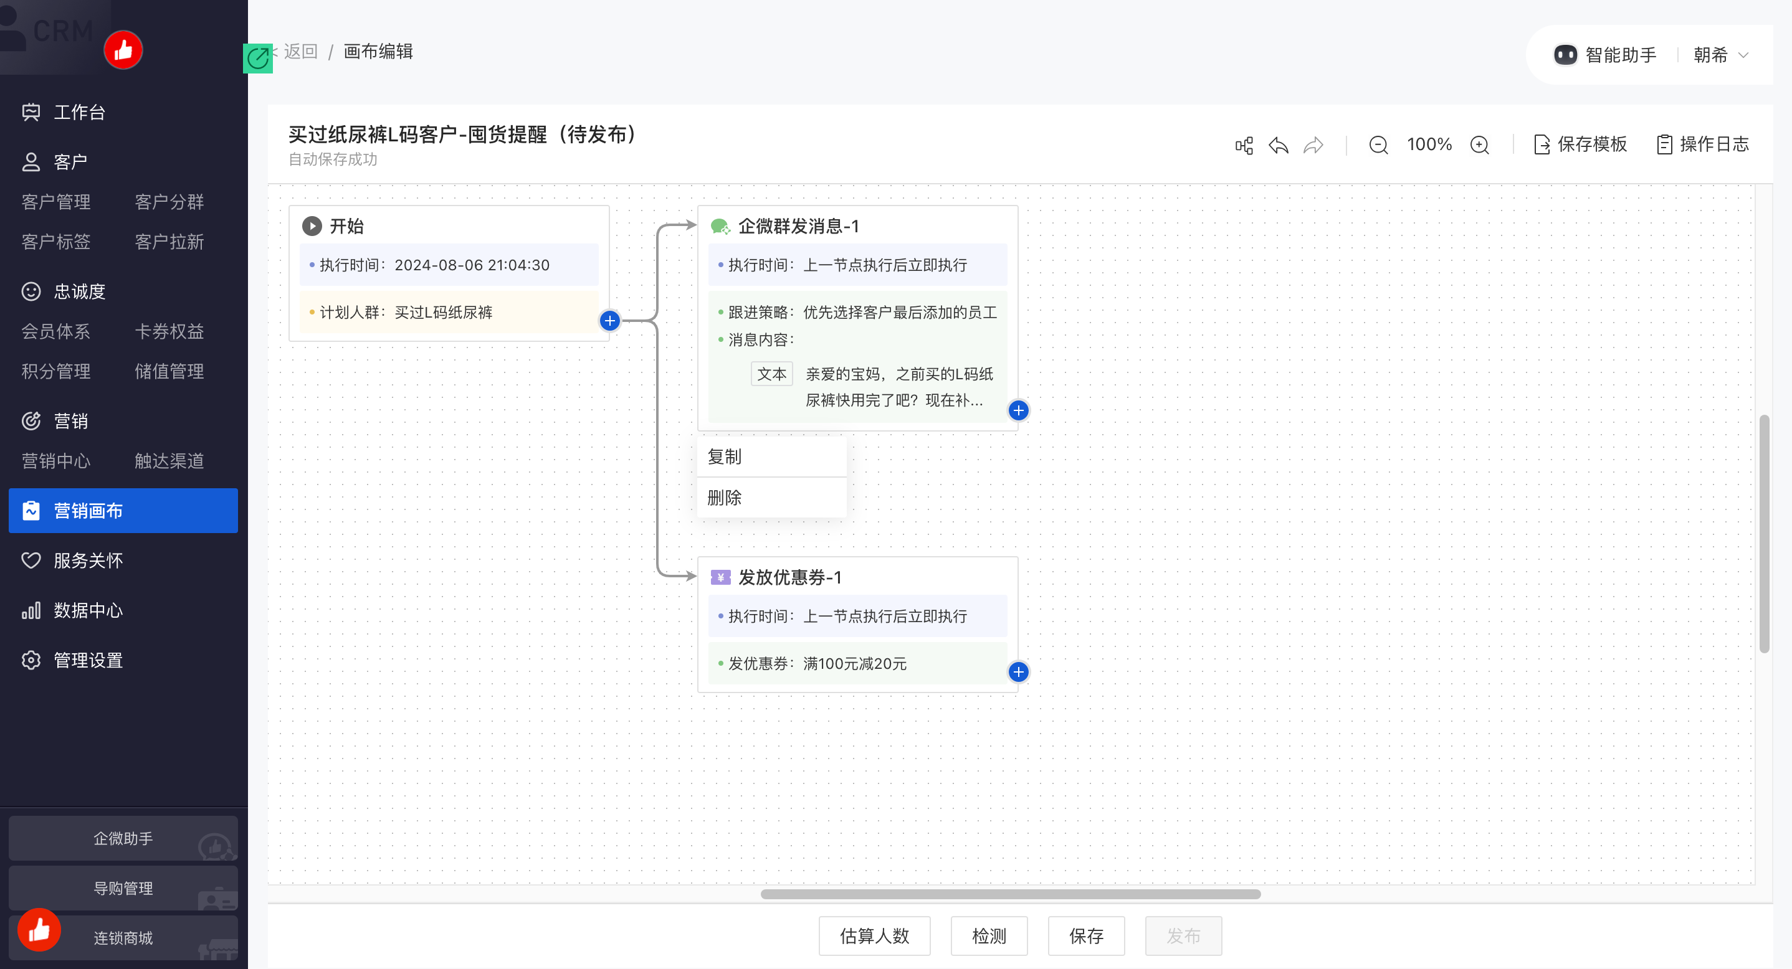The height and width of the screenshot is (969, 1792).
Task: Open 营销中心 submenu link
Action: click(x=55, y=461)
